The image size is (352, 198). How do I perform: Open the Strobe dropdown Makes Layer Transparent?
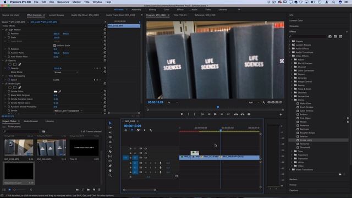point(68,111)
